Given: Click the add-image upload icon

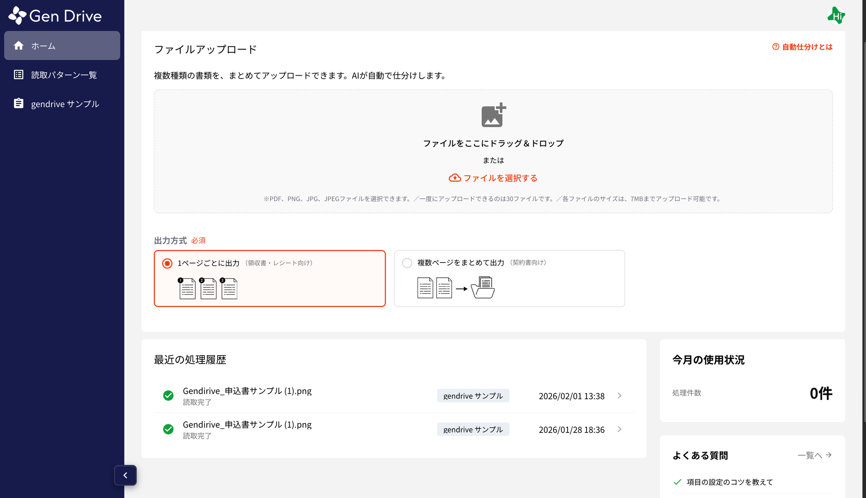Looking at the screenshot, I should click(x=493, y=115).
